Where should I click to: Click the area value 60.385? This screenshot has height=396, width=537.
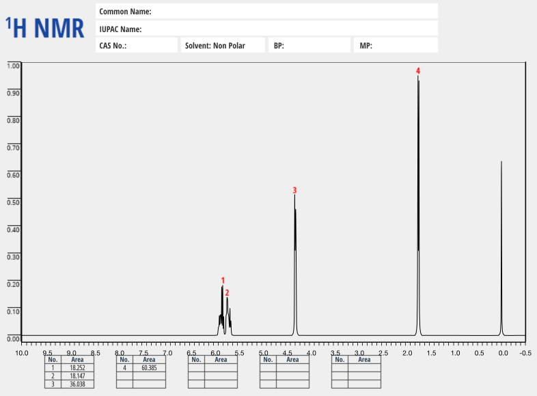[x=149, y=368]
